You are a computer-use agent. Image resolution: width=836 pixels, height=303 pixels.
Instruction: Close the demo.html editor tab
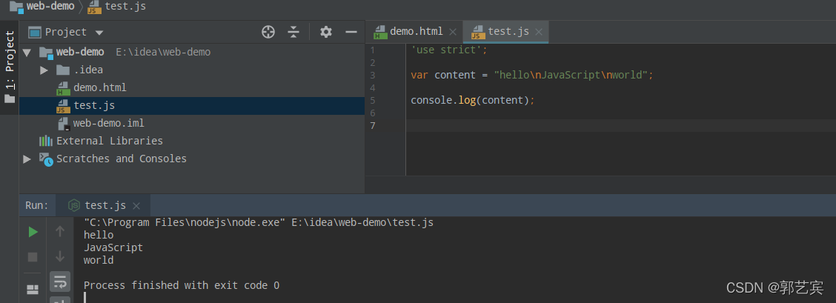(x=453, y=32)
